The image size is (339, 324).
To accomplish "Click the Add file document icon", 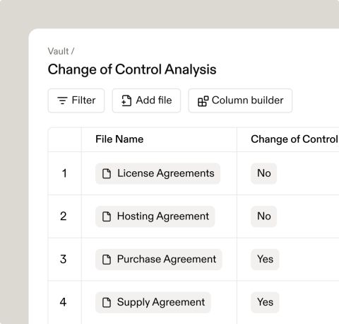I will click(x=126, y=100).
